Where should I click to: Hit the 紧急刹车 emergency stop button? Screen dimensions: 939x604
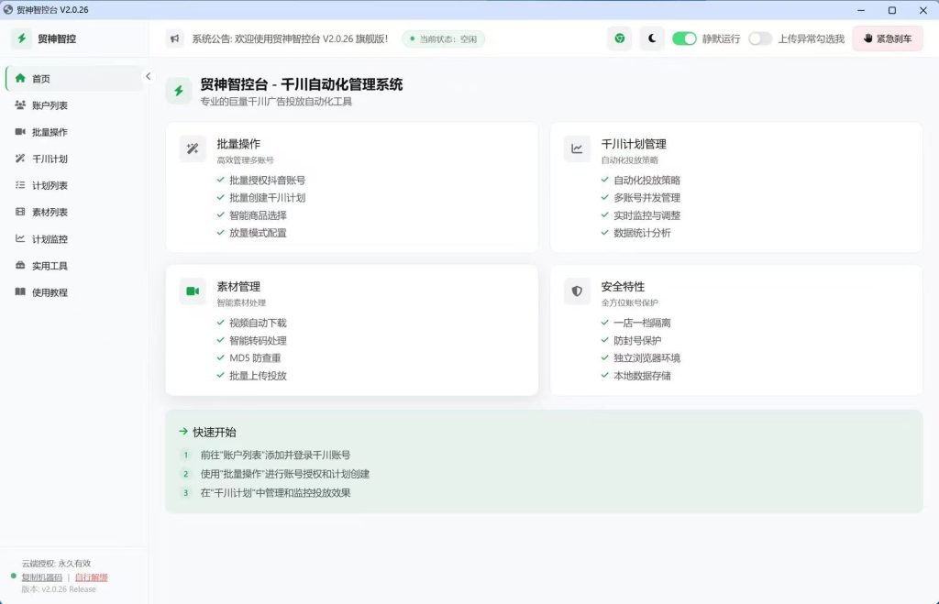click(888, 38)
